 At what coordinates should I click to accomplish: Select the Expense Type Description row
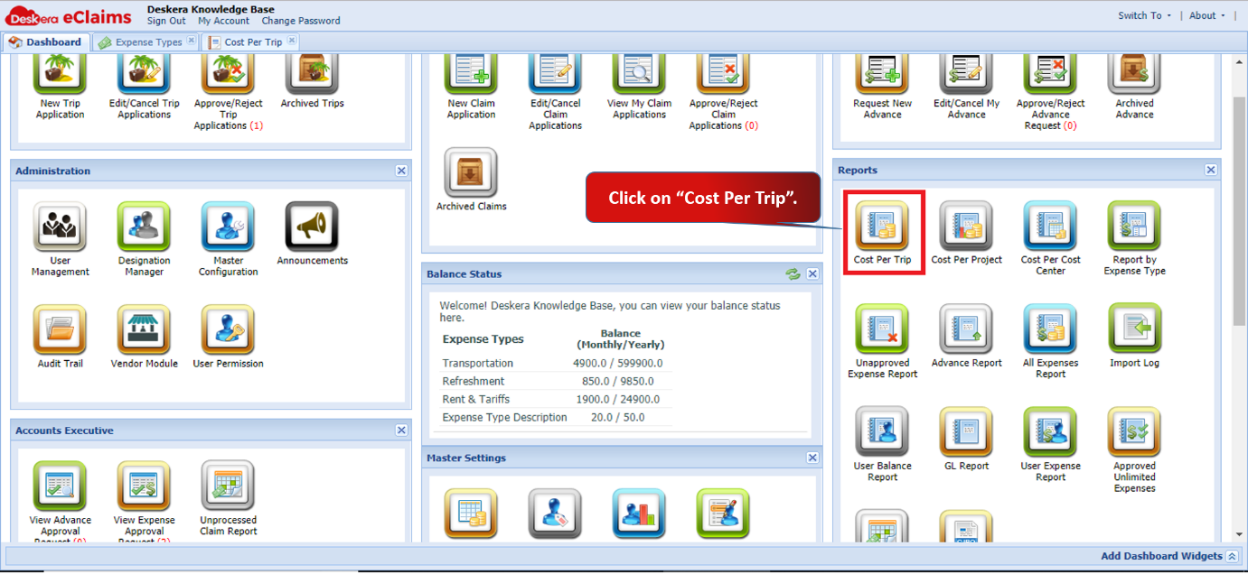click(x=556, y=417)
